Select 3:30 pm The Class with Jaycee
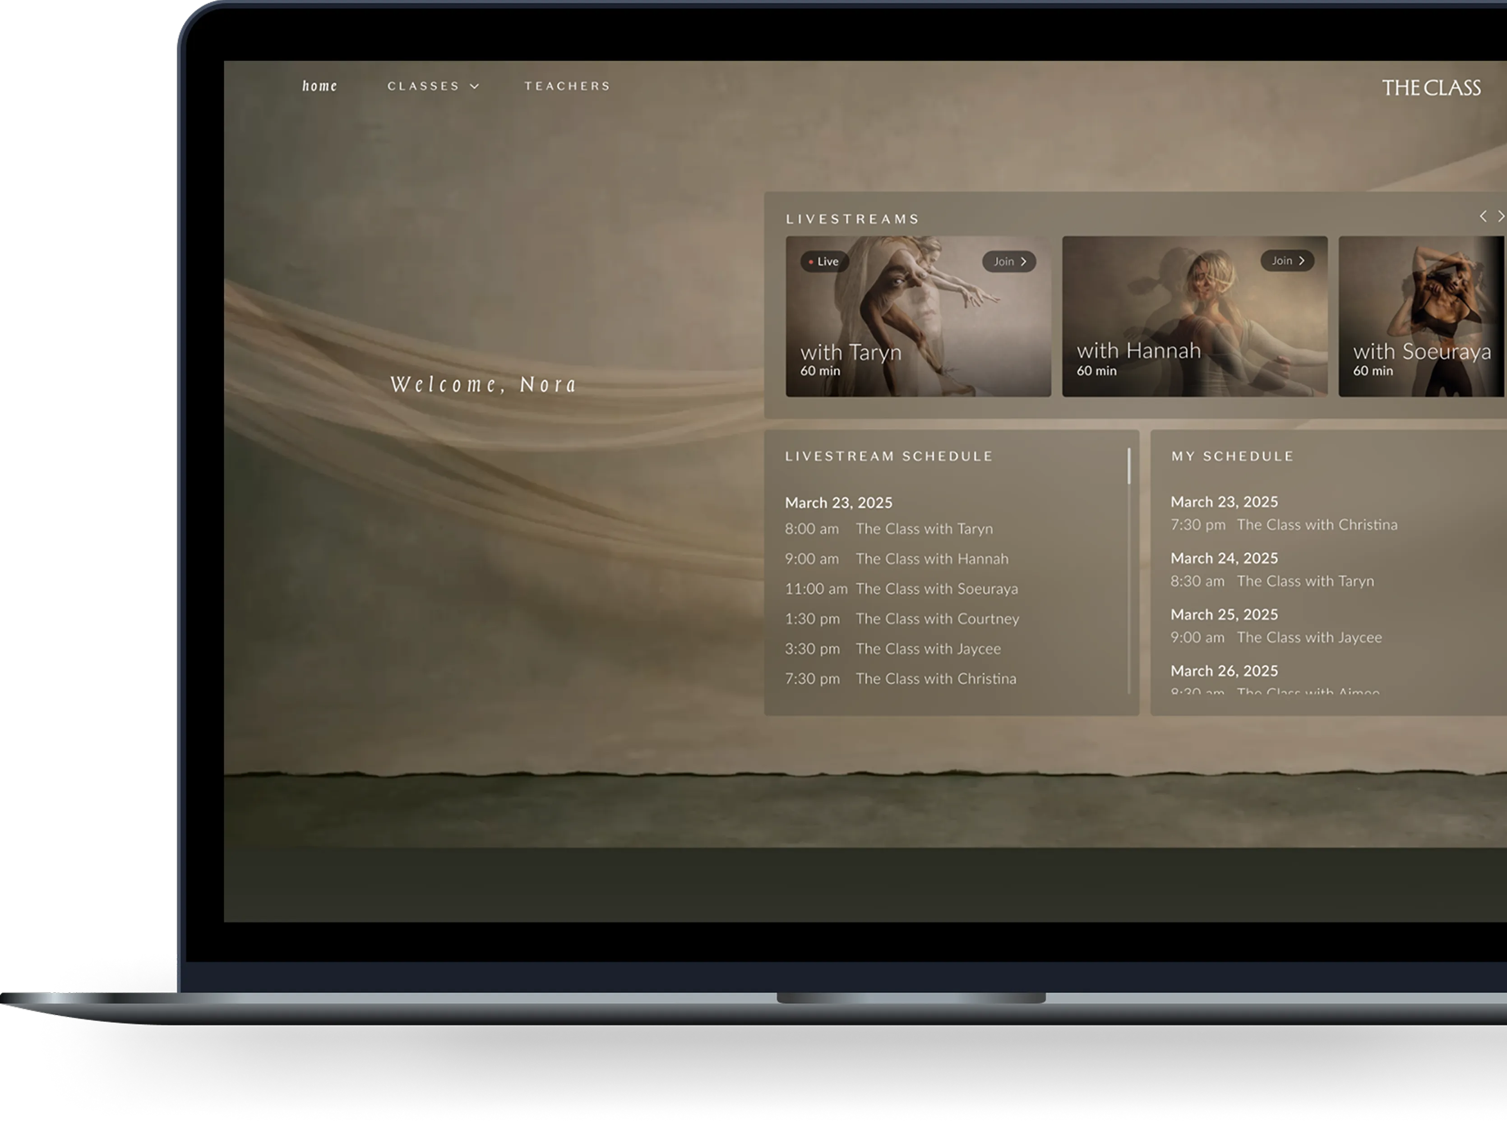Screen dimensions: 1507x1124 tap(892, 649)
